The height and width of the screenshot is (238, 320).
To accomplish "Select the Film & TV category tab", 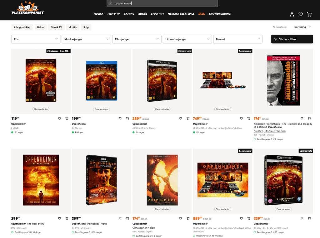I will pos(56,27).
